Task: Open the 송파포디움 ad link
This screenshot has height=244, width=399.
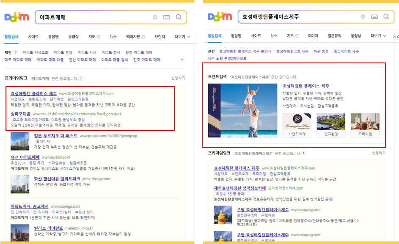Action: click(20, 114)
